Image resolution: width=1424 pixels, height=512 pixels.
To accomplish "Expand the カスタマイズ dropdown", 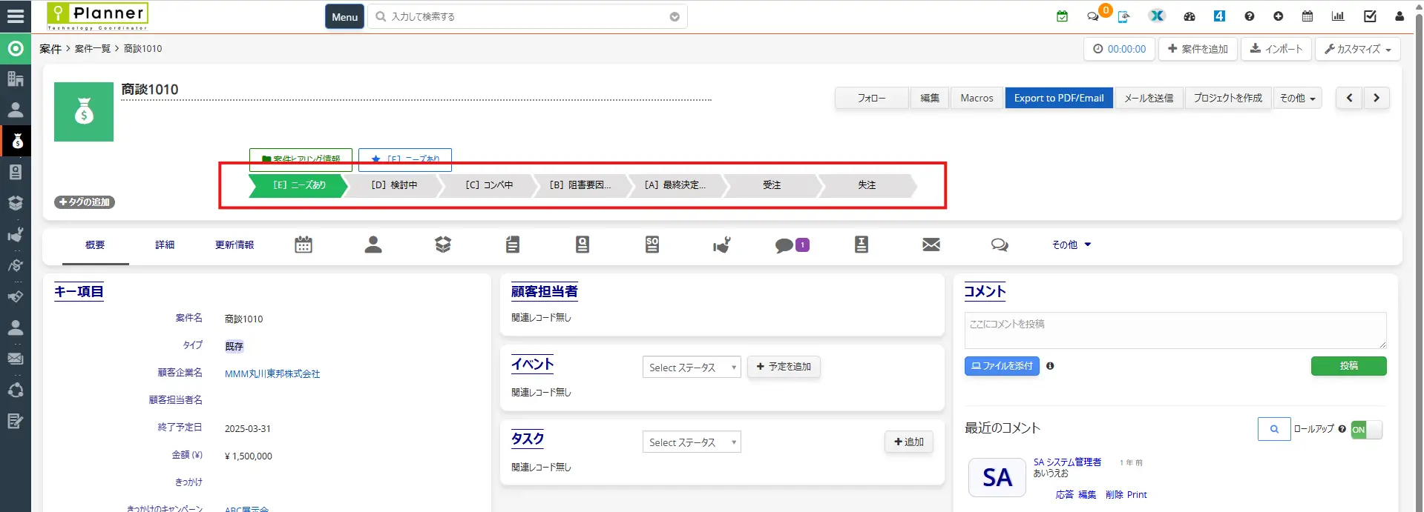I will [1357, 49].
